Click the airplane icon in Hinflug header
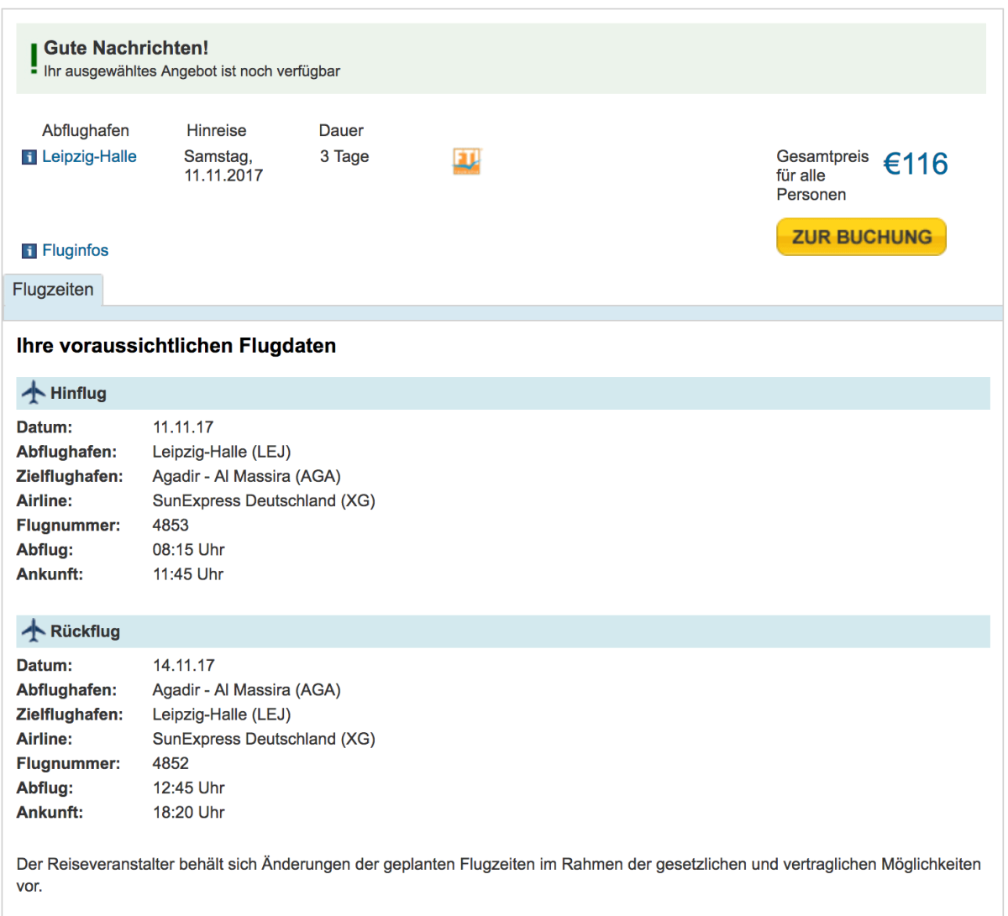Viewport: 1008px width, 916px height. click(34, 392)
